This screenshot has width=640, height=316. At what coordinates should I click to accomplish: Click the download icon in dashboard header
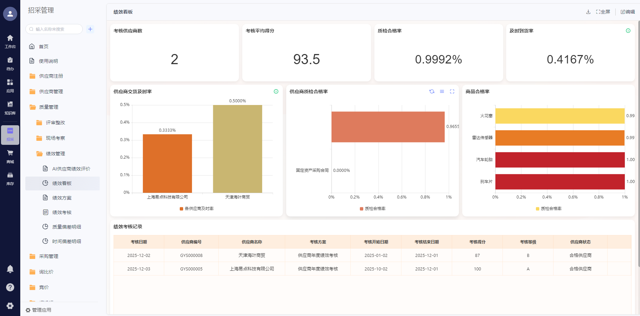588,12
